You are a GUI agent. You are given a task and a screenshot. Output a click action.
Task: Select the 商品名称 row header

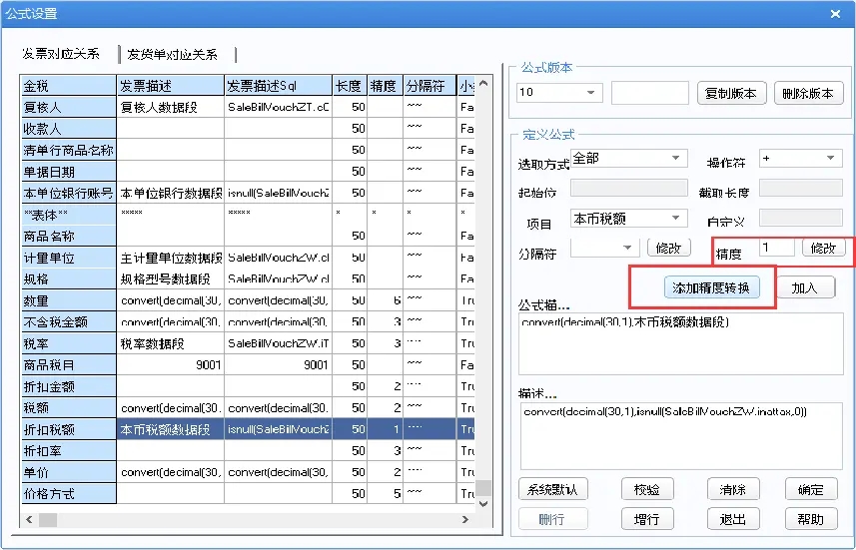pyautogui.click(x=68, y=236)
